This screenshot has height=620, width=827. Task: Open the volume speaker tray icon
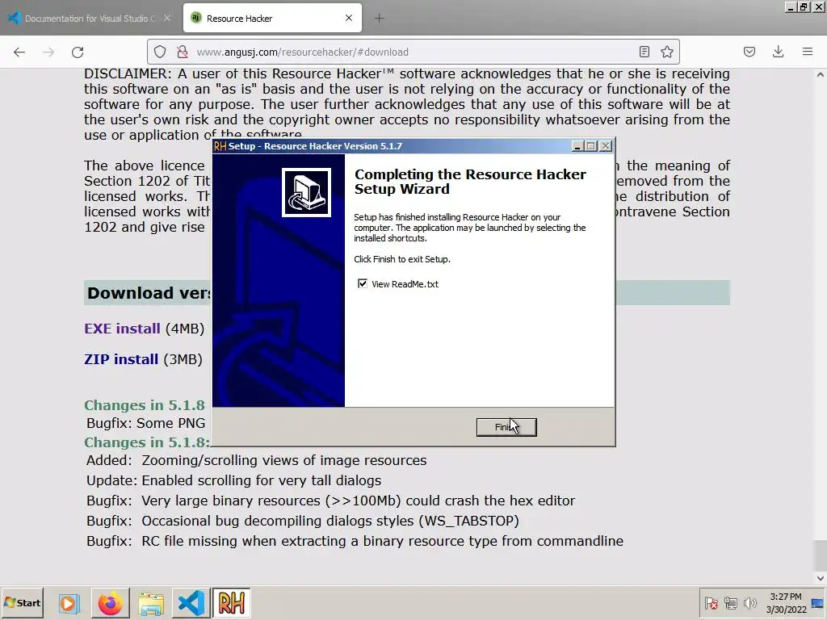(x=749, y=602)
